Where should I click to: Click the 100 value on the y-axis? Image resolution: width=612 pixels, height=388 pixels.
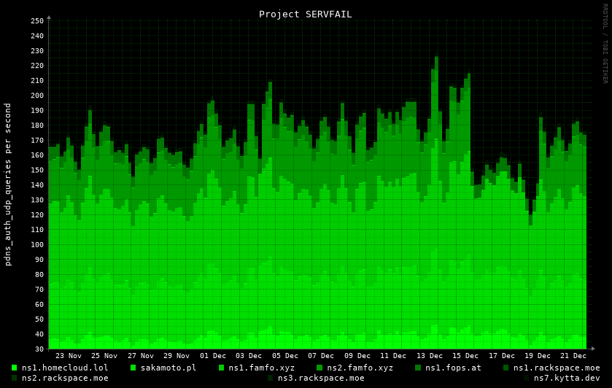(x=37, y=244)
